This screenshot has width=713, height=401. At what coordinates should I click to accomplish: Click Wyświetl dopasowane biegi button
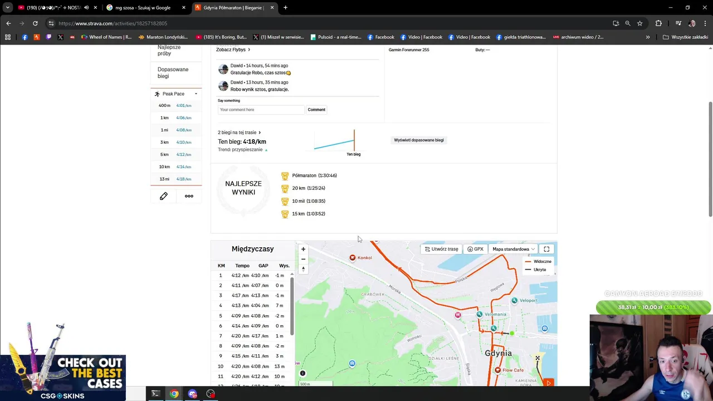coord(419,140)
